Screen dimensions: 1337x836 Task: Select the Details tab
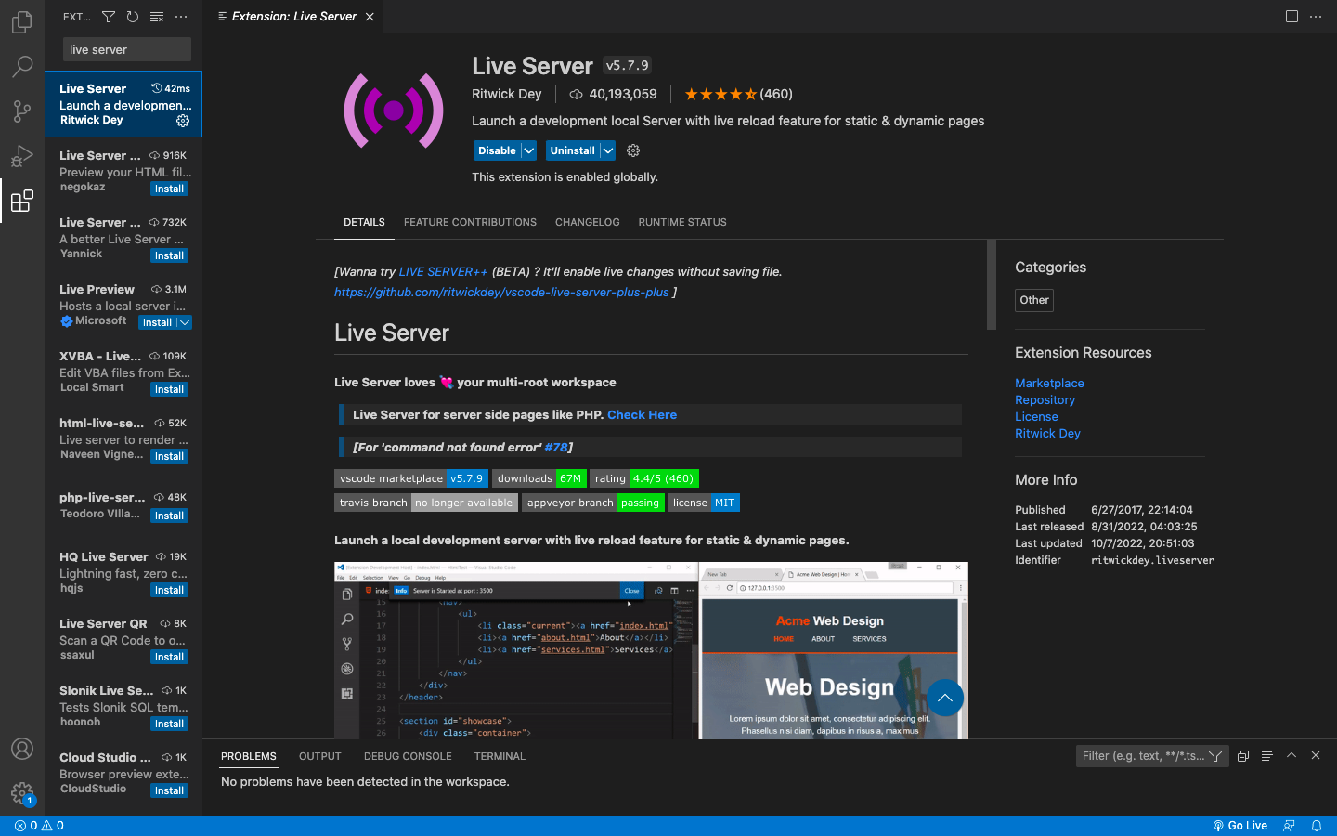[364, 222]
